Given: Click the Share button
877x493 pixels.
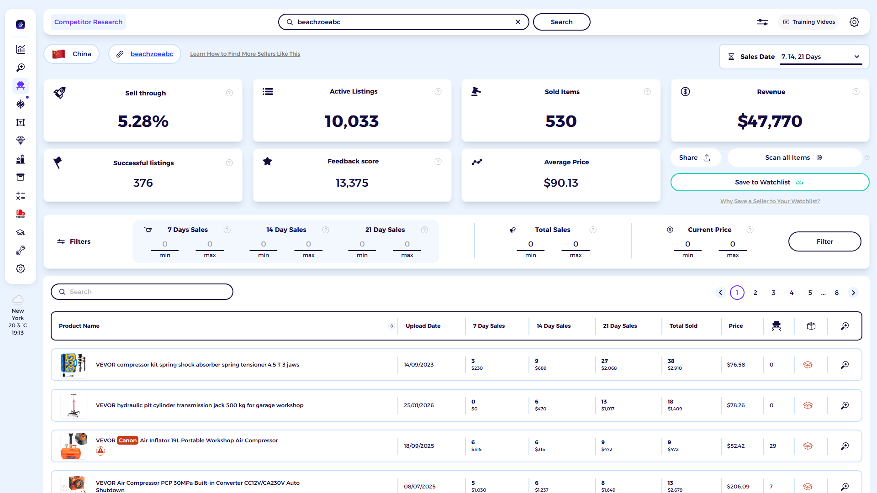Looking at the screenshot, I should point(695,157).
